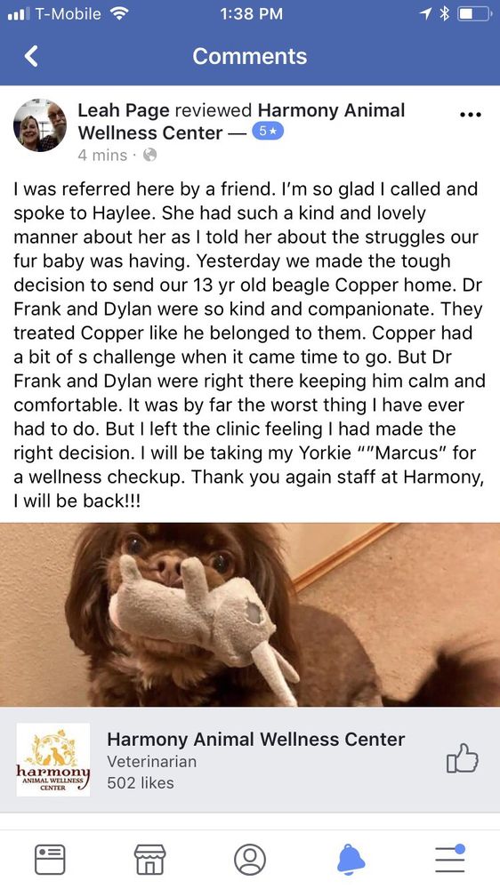The width and height of the screenshot is (500, 889).
Task: Open Harmony Animal Wellness Center page card
Action: (x=250, y=759)
